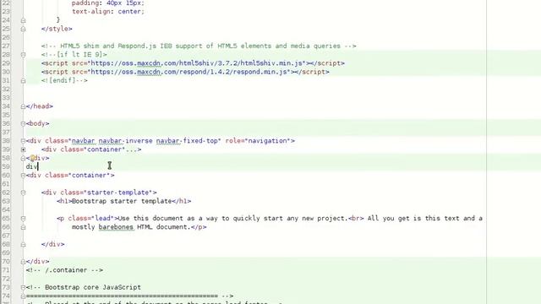Collapse the IE 9 conditional comment fold
This screenshot has height=304, width=541.
pyautogui.click(x=23, y=55)
